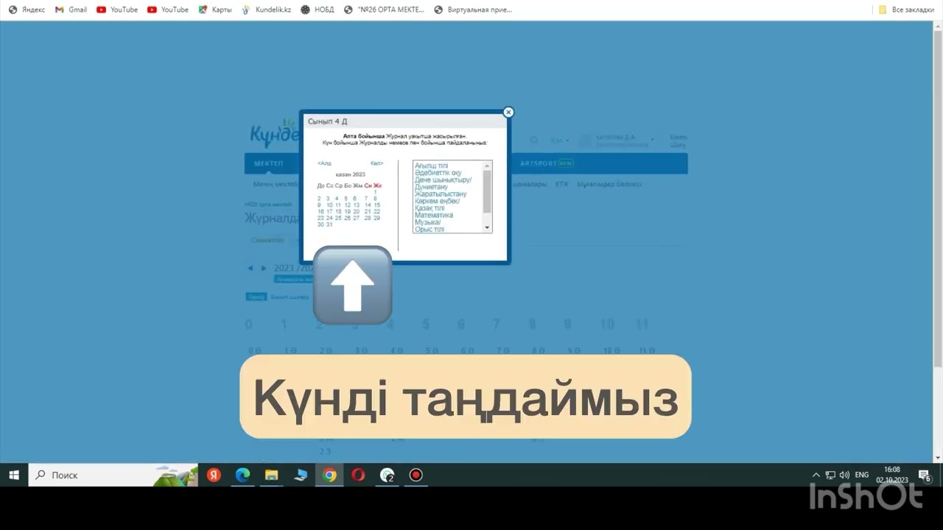
Task: Launch Microsoft Edge from the taskbar
Action: [242, 475]
